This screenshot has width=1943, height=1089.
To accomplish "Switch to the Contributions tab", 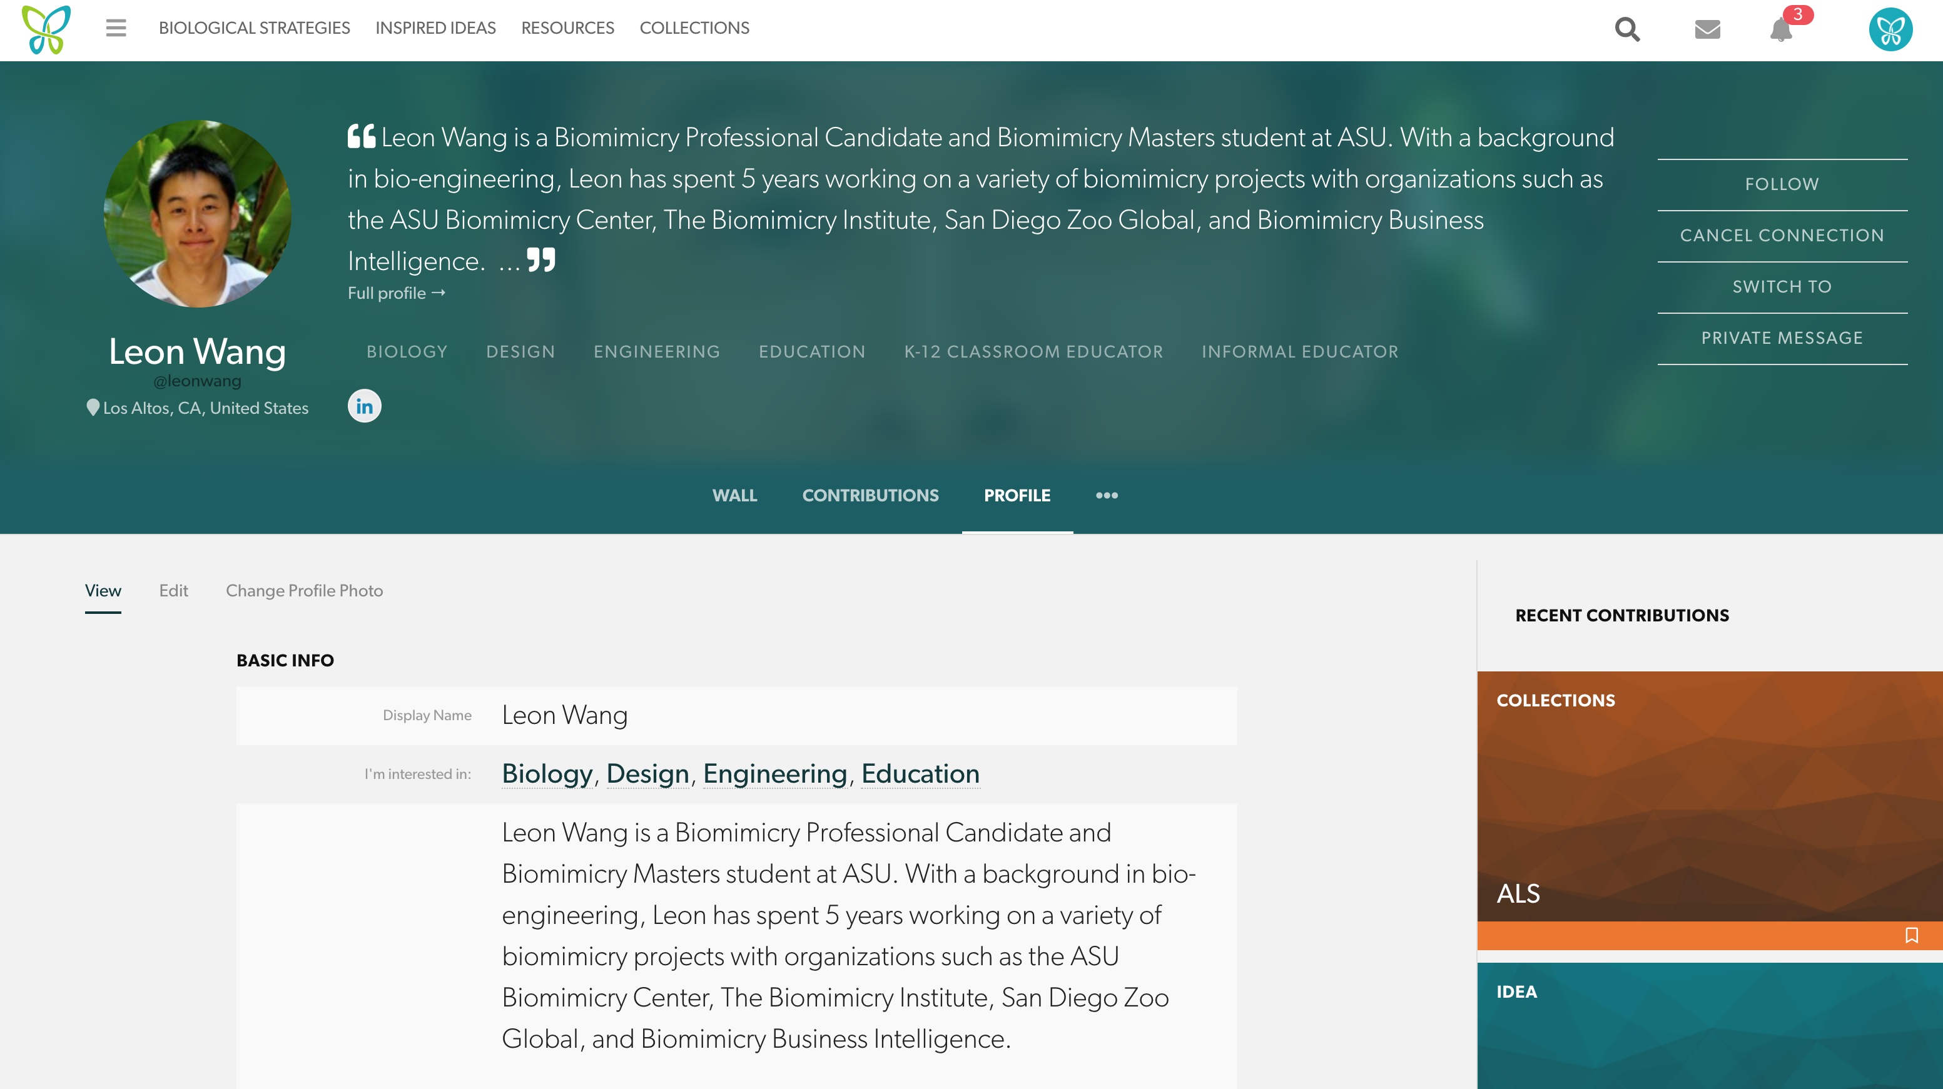I will [870, 495].
